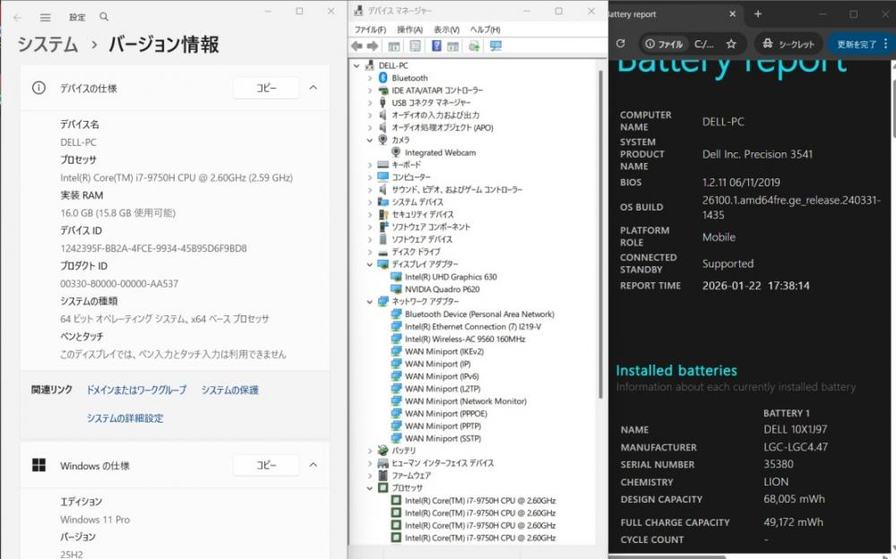This screenshot has height=559, width=896.
Task: Open システムの保護 link
Action: click(x=229, y=390)
